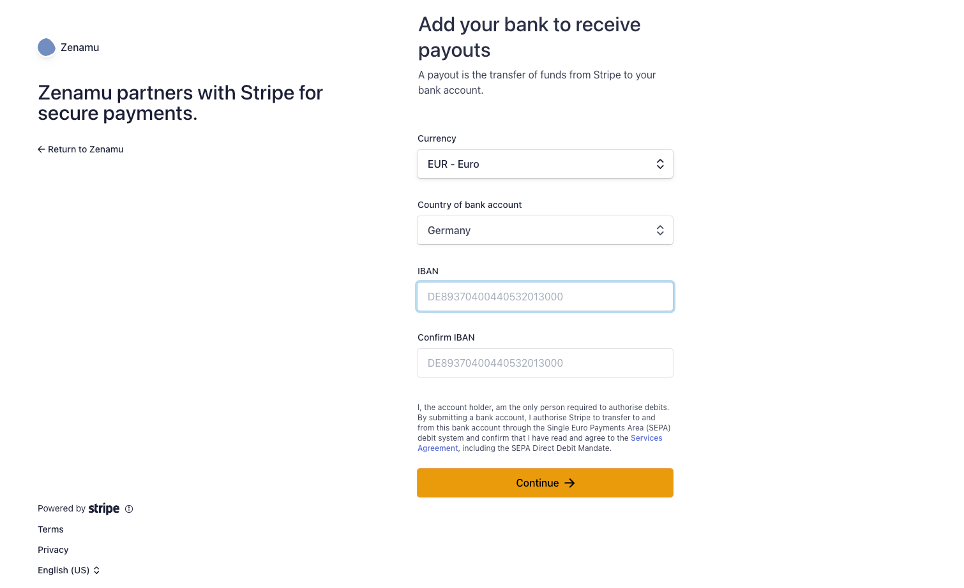Click the Powered by text
This screenshot has height=588, width=964.
[x=61, y=508]
